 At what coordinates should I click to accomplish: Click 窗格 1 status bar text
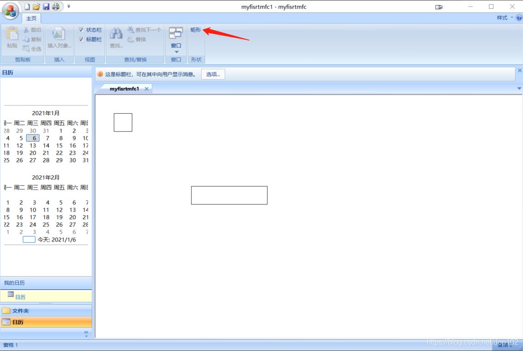10,345
